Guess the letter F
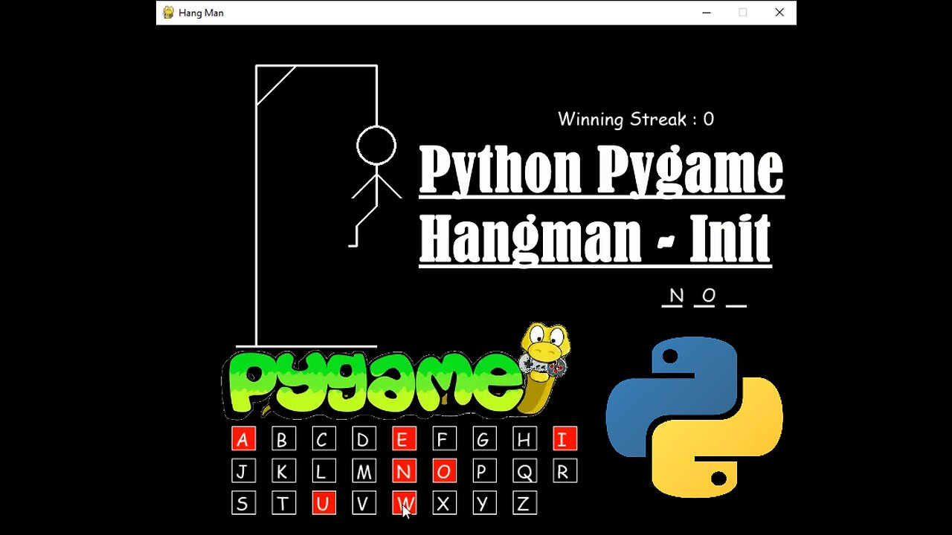The width and height of the screenshot is (952, 535). (444, 439)
